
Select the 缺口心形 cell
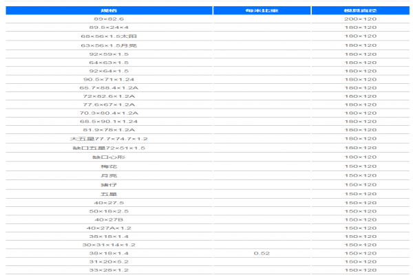tap(109, 157)
